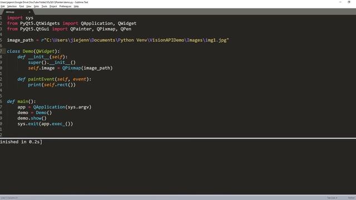Open the Goto menu

point(36,6)
